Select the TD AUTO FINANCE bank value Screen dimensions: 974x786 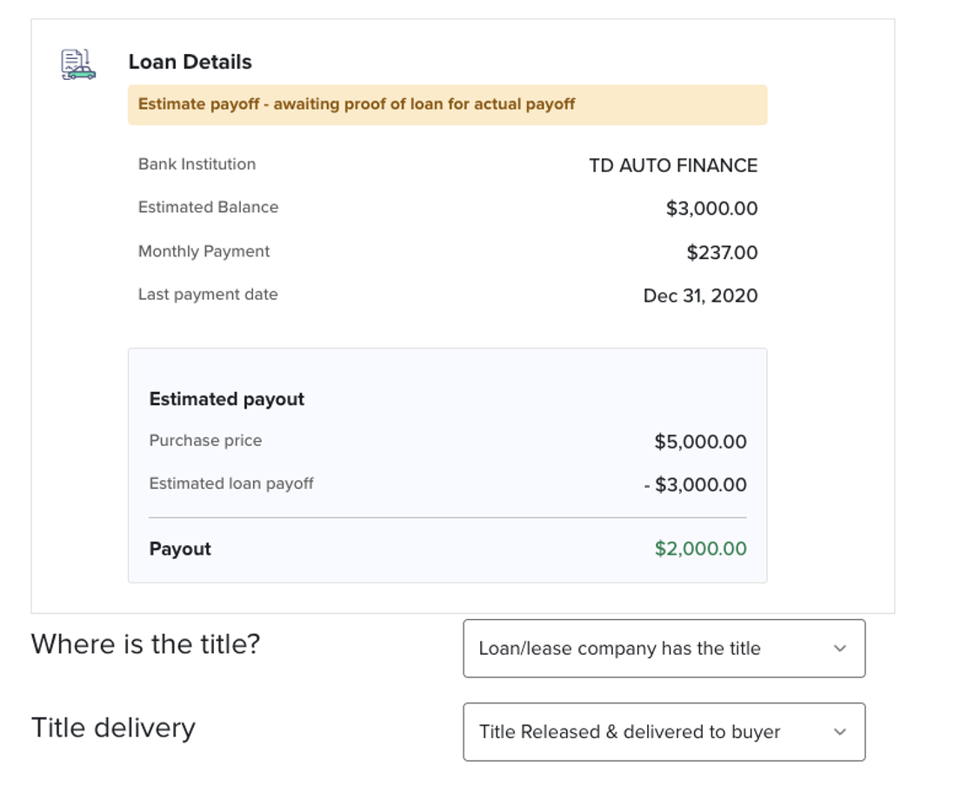[673, 165]
